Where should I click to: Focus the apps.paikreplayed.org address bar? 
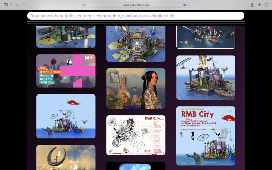coord(136,5)
